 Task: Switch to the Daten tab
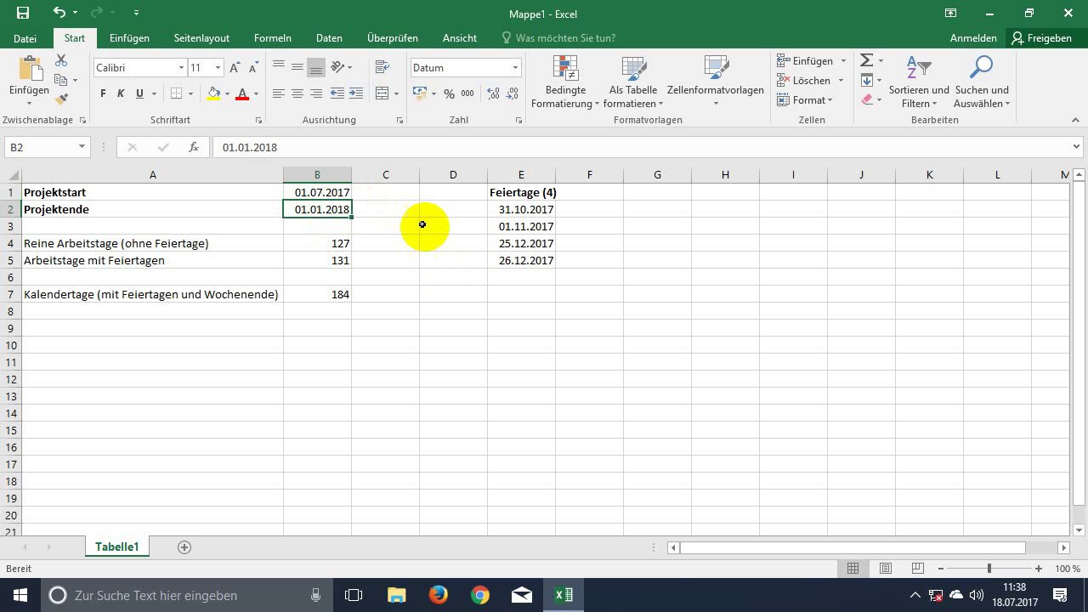pyautogui.click(x=329, y=38)
